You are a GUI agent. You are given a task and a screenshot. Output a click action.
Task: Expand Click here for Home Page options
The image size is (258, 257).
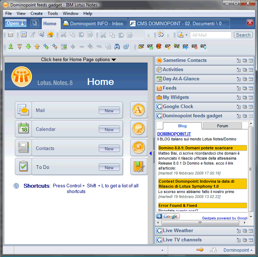[78, 59]
